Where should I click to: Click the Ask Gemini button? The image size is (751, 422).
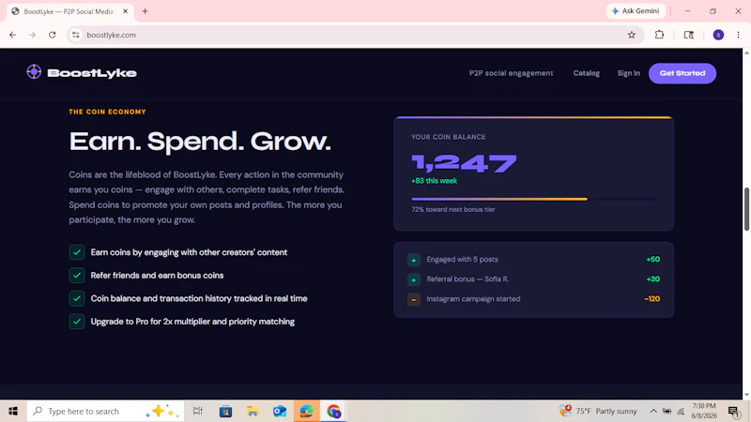636,11
